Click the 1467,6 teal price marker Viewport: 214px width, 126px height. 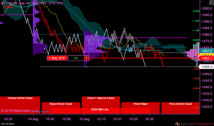(x=206, y=51)
